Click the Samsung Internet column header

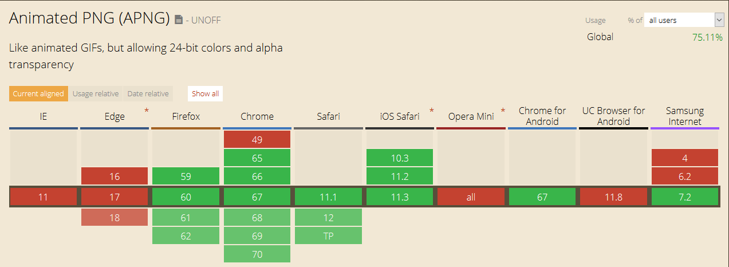coord(684,116)
